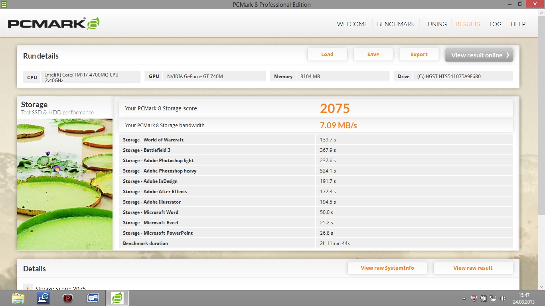Click the 2h 11min 44s duration value

coord(335,243)
